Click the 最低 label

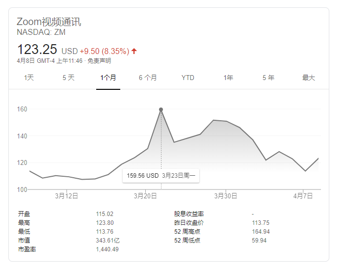24,232
